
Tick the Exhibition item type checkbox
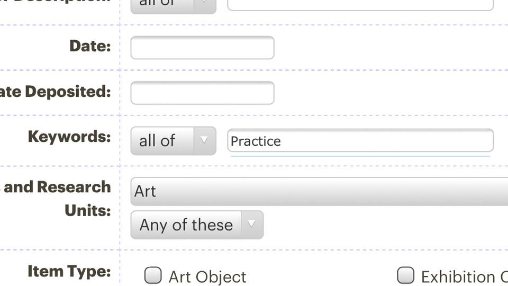[406, 275]
